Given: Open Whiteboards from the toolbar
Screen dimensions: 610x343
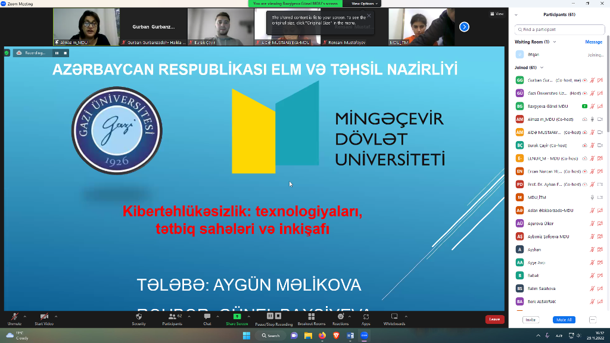Looking at the screenshot, I should (x=394, y=319).
